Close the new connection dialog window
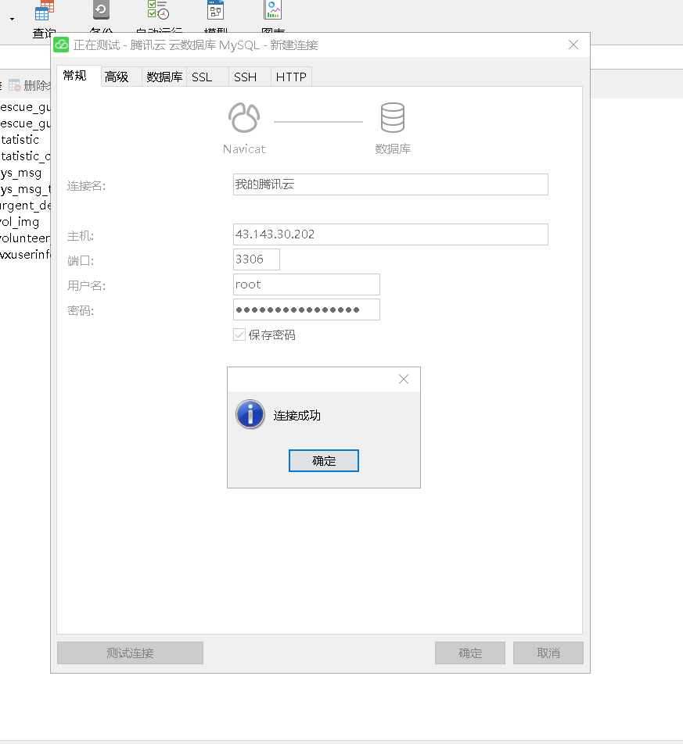The height and width of the screenshot is (744, 683). pyautogui.click(x=573, y=45)
